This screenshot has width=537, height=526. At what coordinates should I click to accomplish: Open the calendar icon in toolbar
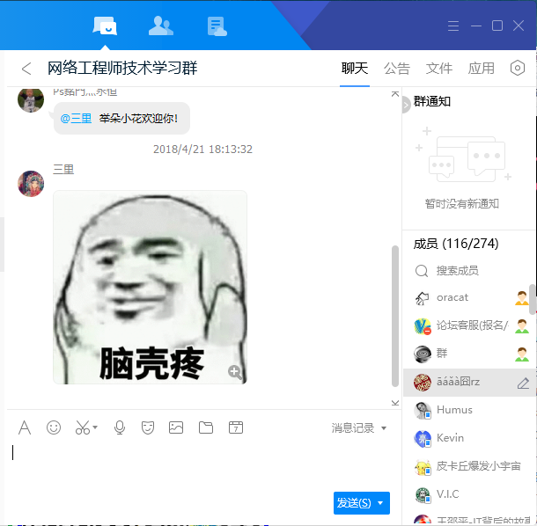click(x=236, y=427)
